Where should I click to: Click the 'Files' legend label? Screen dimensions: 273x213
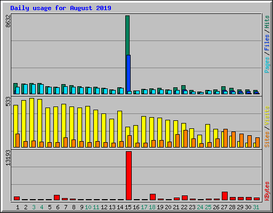coord(267,43)
